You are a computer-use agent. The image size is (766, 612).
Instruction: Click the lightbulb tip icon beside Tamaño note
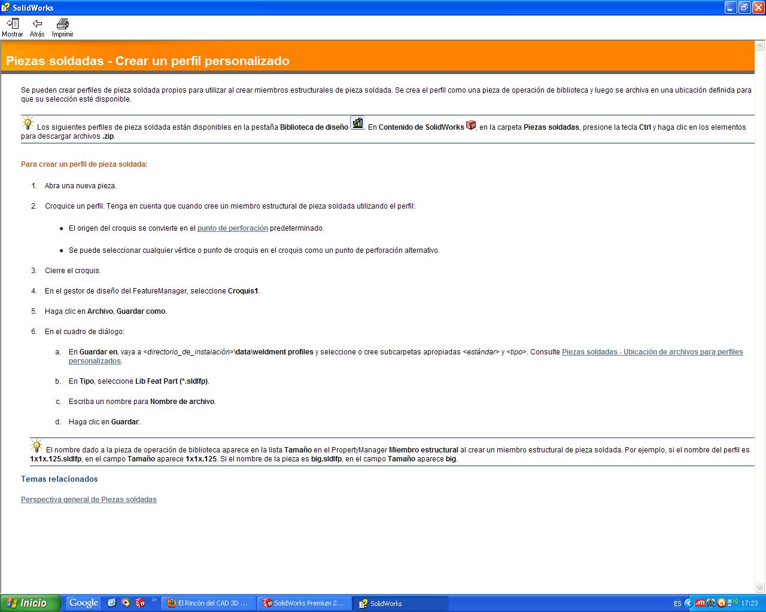point(37,446)
